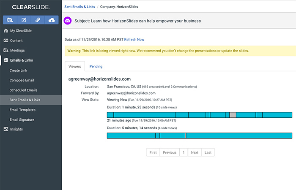296x190 pixels.
Task: Click the 5 minutes, 14 seconds duration bar
Action: tap(200, 136)
